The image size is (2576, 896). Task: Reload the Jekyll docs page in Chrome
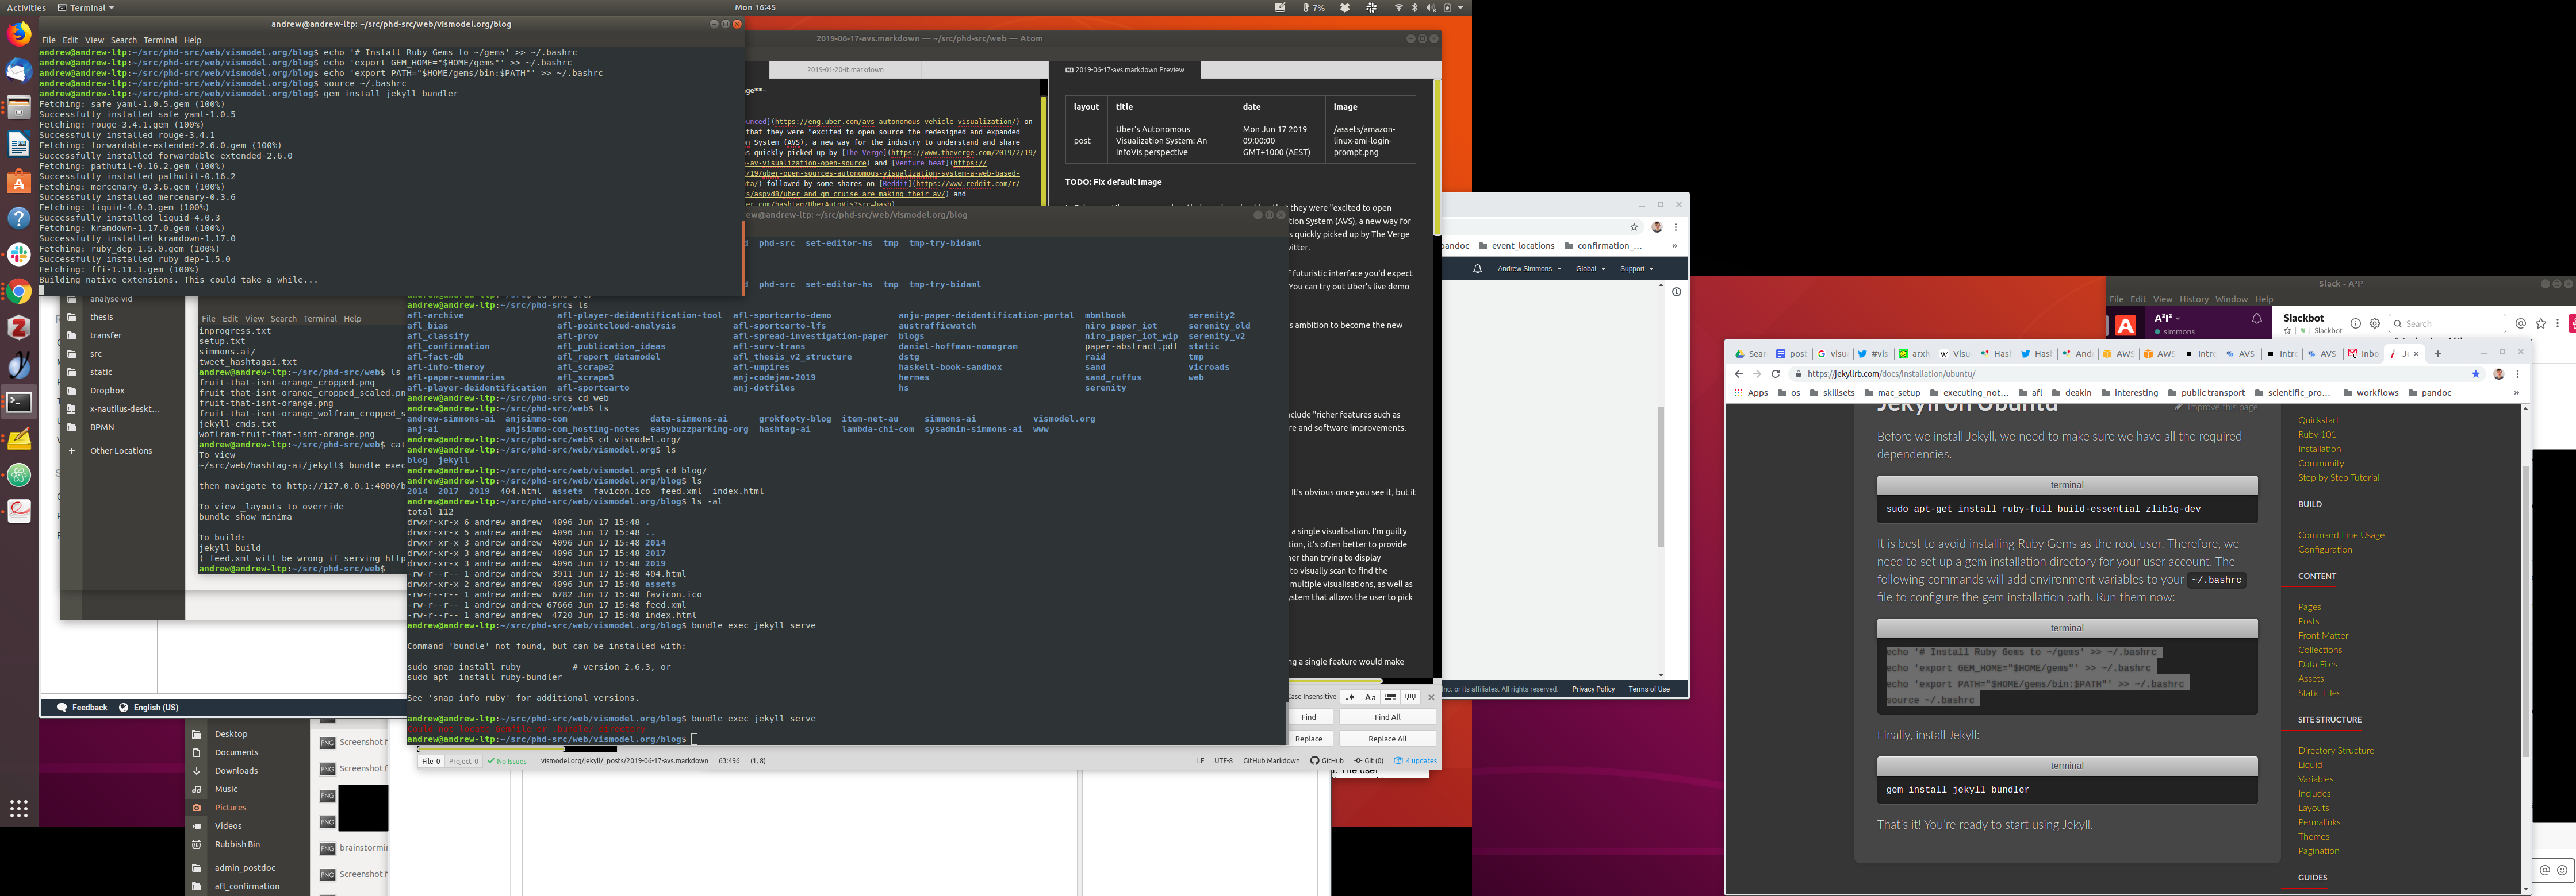tap(1776, 373)
